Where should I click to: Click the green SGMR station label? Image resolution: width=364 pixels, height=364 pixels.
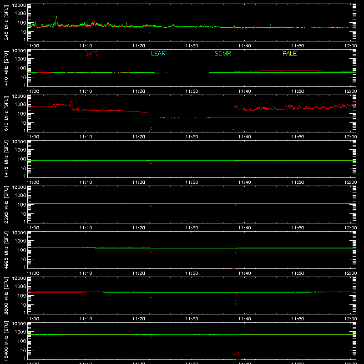coord(222,53)
